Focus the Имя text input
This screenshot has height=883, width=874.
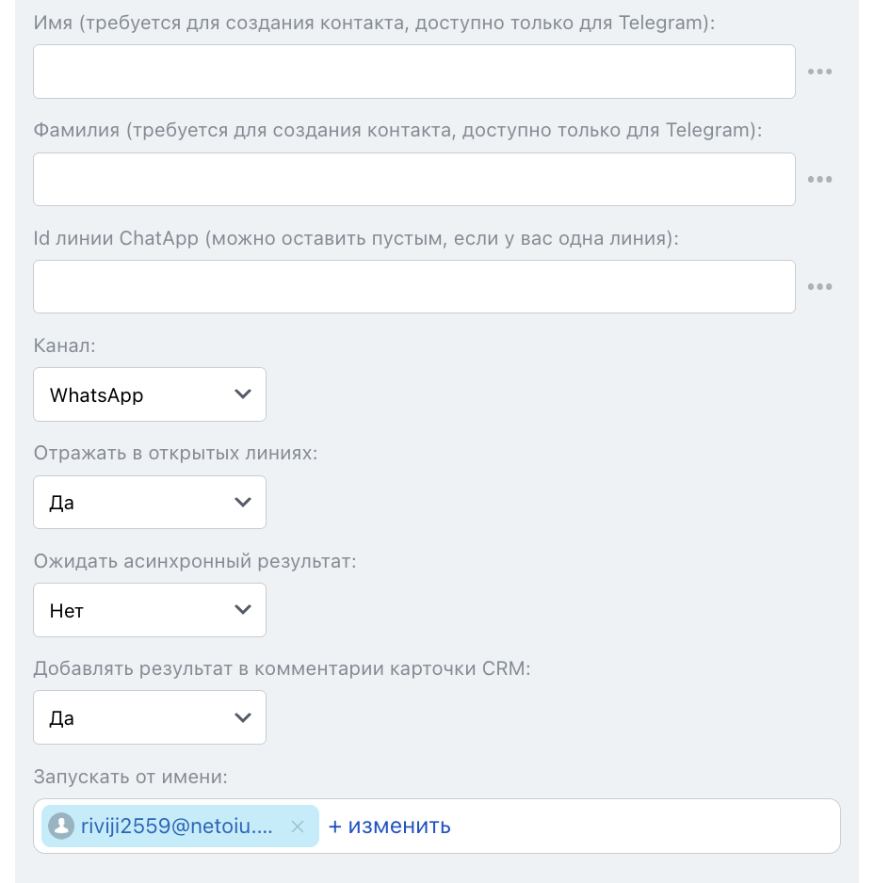[x=413, y=72]
